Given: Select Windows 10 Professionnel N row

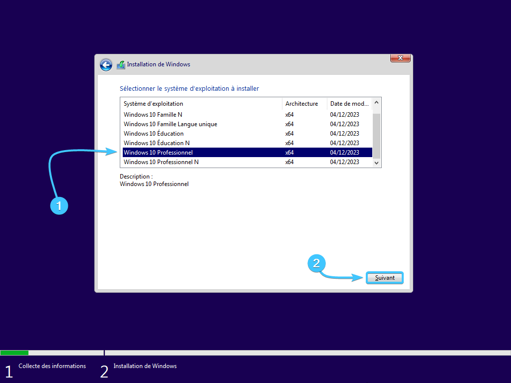Looking at the screenshot, I should tap(248, 162).
